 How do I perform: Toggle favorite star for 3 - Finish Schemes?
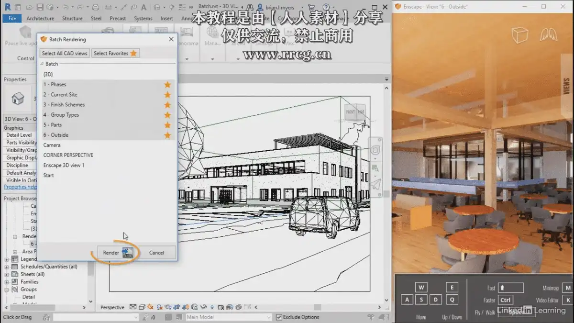pyautogui.click(x=167, y=105)
